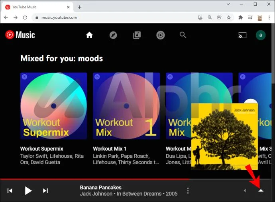The image size is (275, 202).
Task: Click the browser zoom magnifier icon
Action: click(x=210, y=18)
